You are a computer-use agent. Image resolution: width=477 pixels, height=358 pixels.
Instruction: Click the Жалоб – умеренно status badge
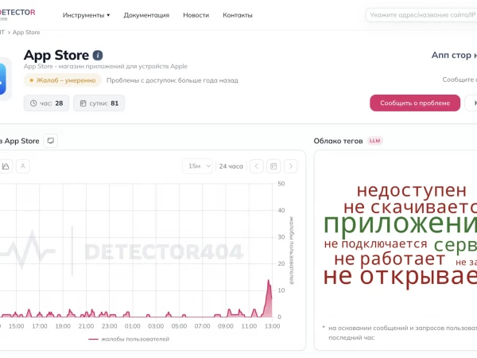[62, 80]
